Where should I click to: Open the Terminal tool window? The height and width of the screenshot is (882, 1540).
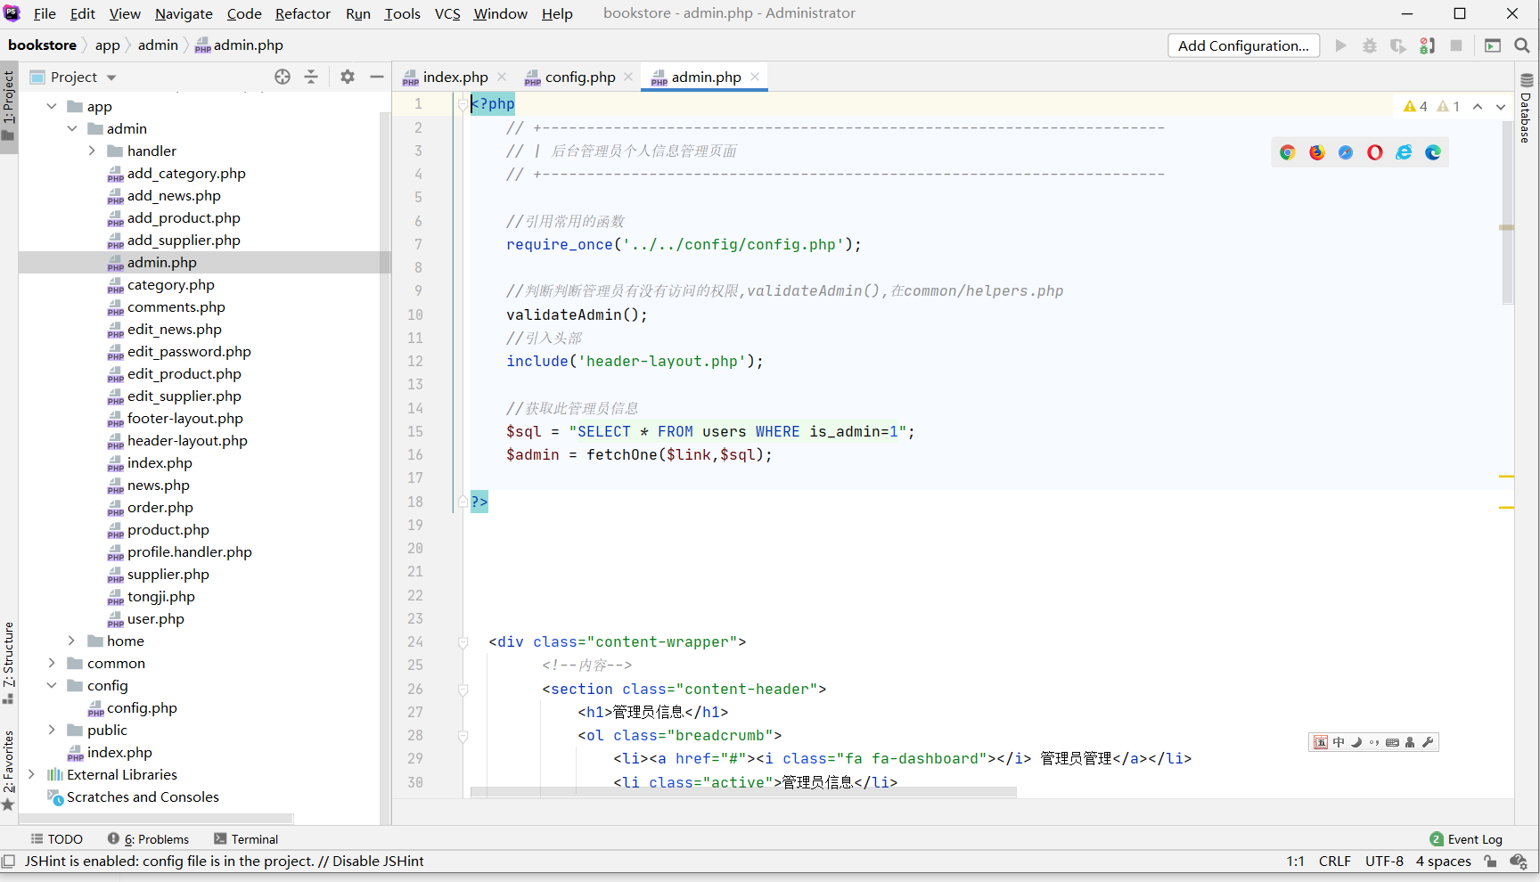tap(246, 839)
